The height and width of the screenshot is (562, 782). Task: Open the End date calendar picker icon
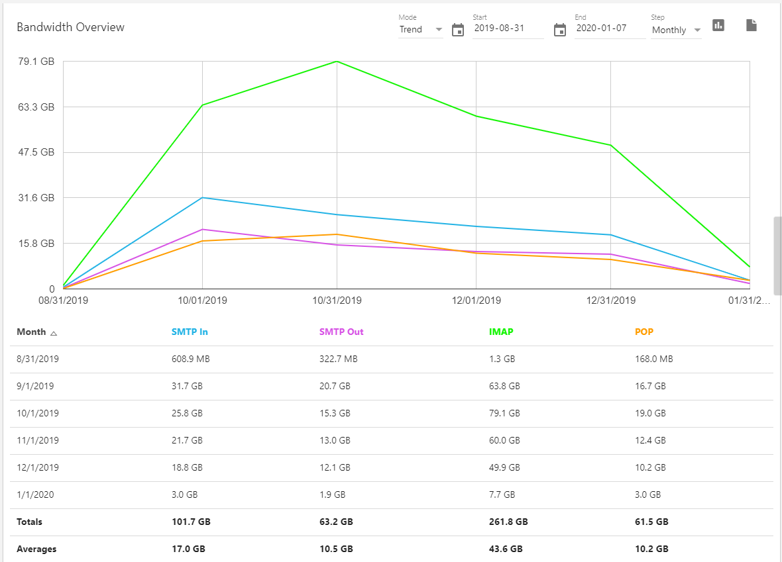pyautogui.click(x=560, y=30)
